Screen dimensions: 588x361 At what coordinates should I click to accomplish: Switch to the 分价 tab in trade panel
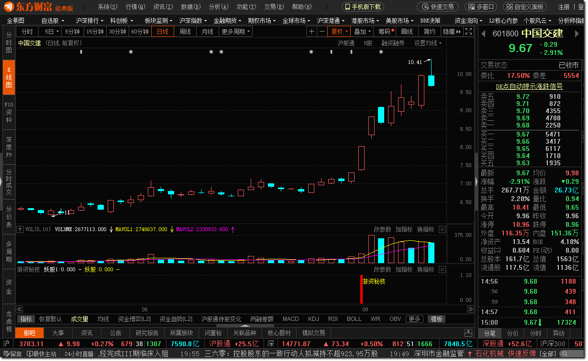[512, 333]
